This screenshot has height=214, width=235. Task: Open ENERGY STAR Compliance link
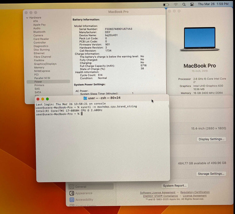tap(160, 196)
